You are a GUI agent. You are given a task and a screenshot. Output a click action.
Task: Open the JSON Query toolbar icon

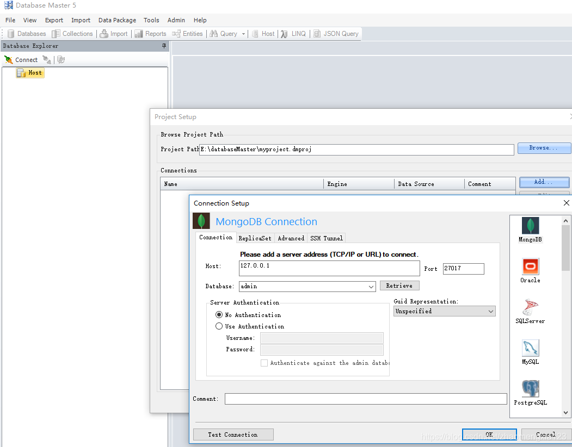coord(317,34)
